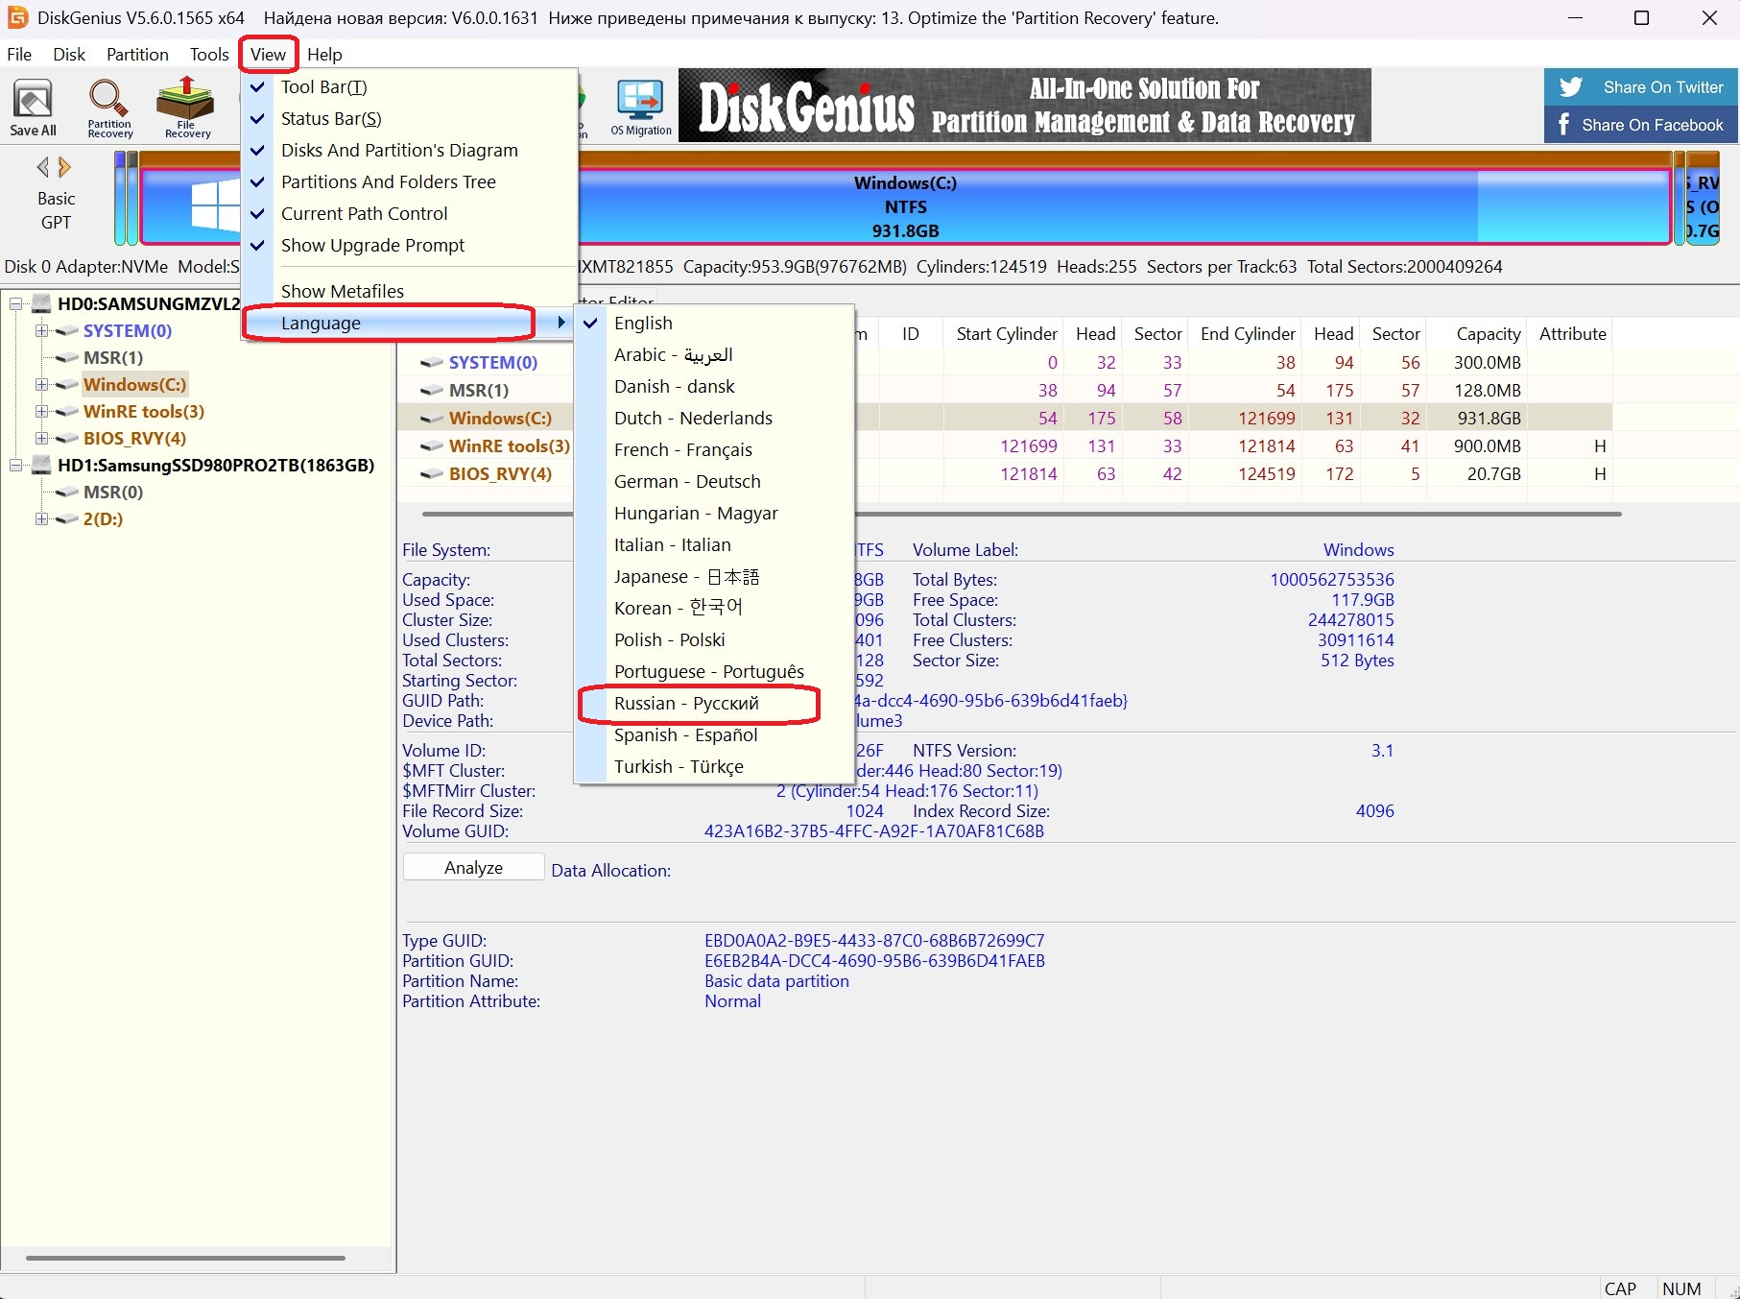The width and height of the screenshot is (1740, 1299).
Task: Select Japanese language option
Action: coord(714,577)
